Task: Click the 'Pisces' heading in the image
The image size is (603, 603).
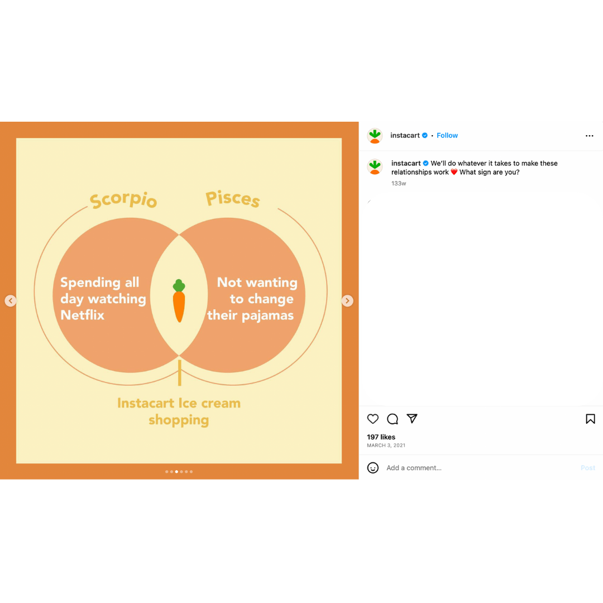Action: click(233, 198)
